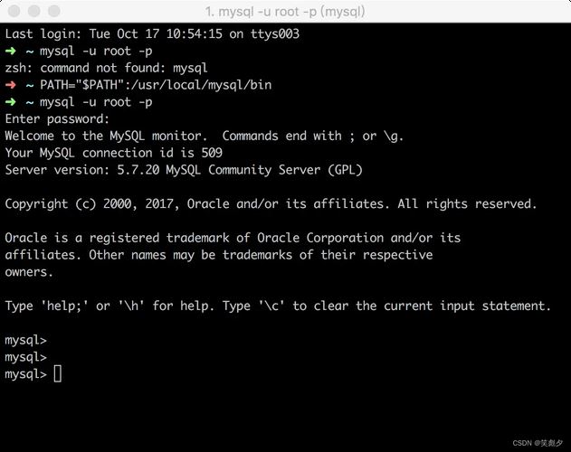Click the "Server version: 5.7.20" line

(186, 170)
